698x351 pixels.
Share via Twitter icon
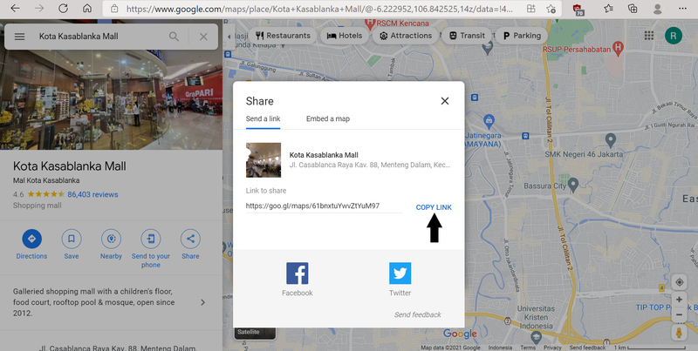tap(400, 273)
